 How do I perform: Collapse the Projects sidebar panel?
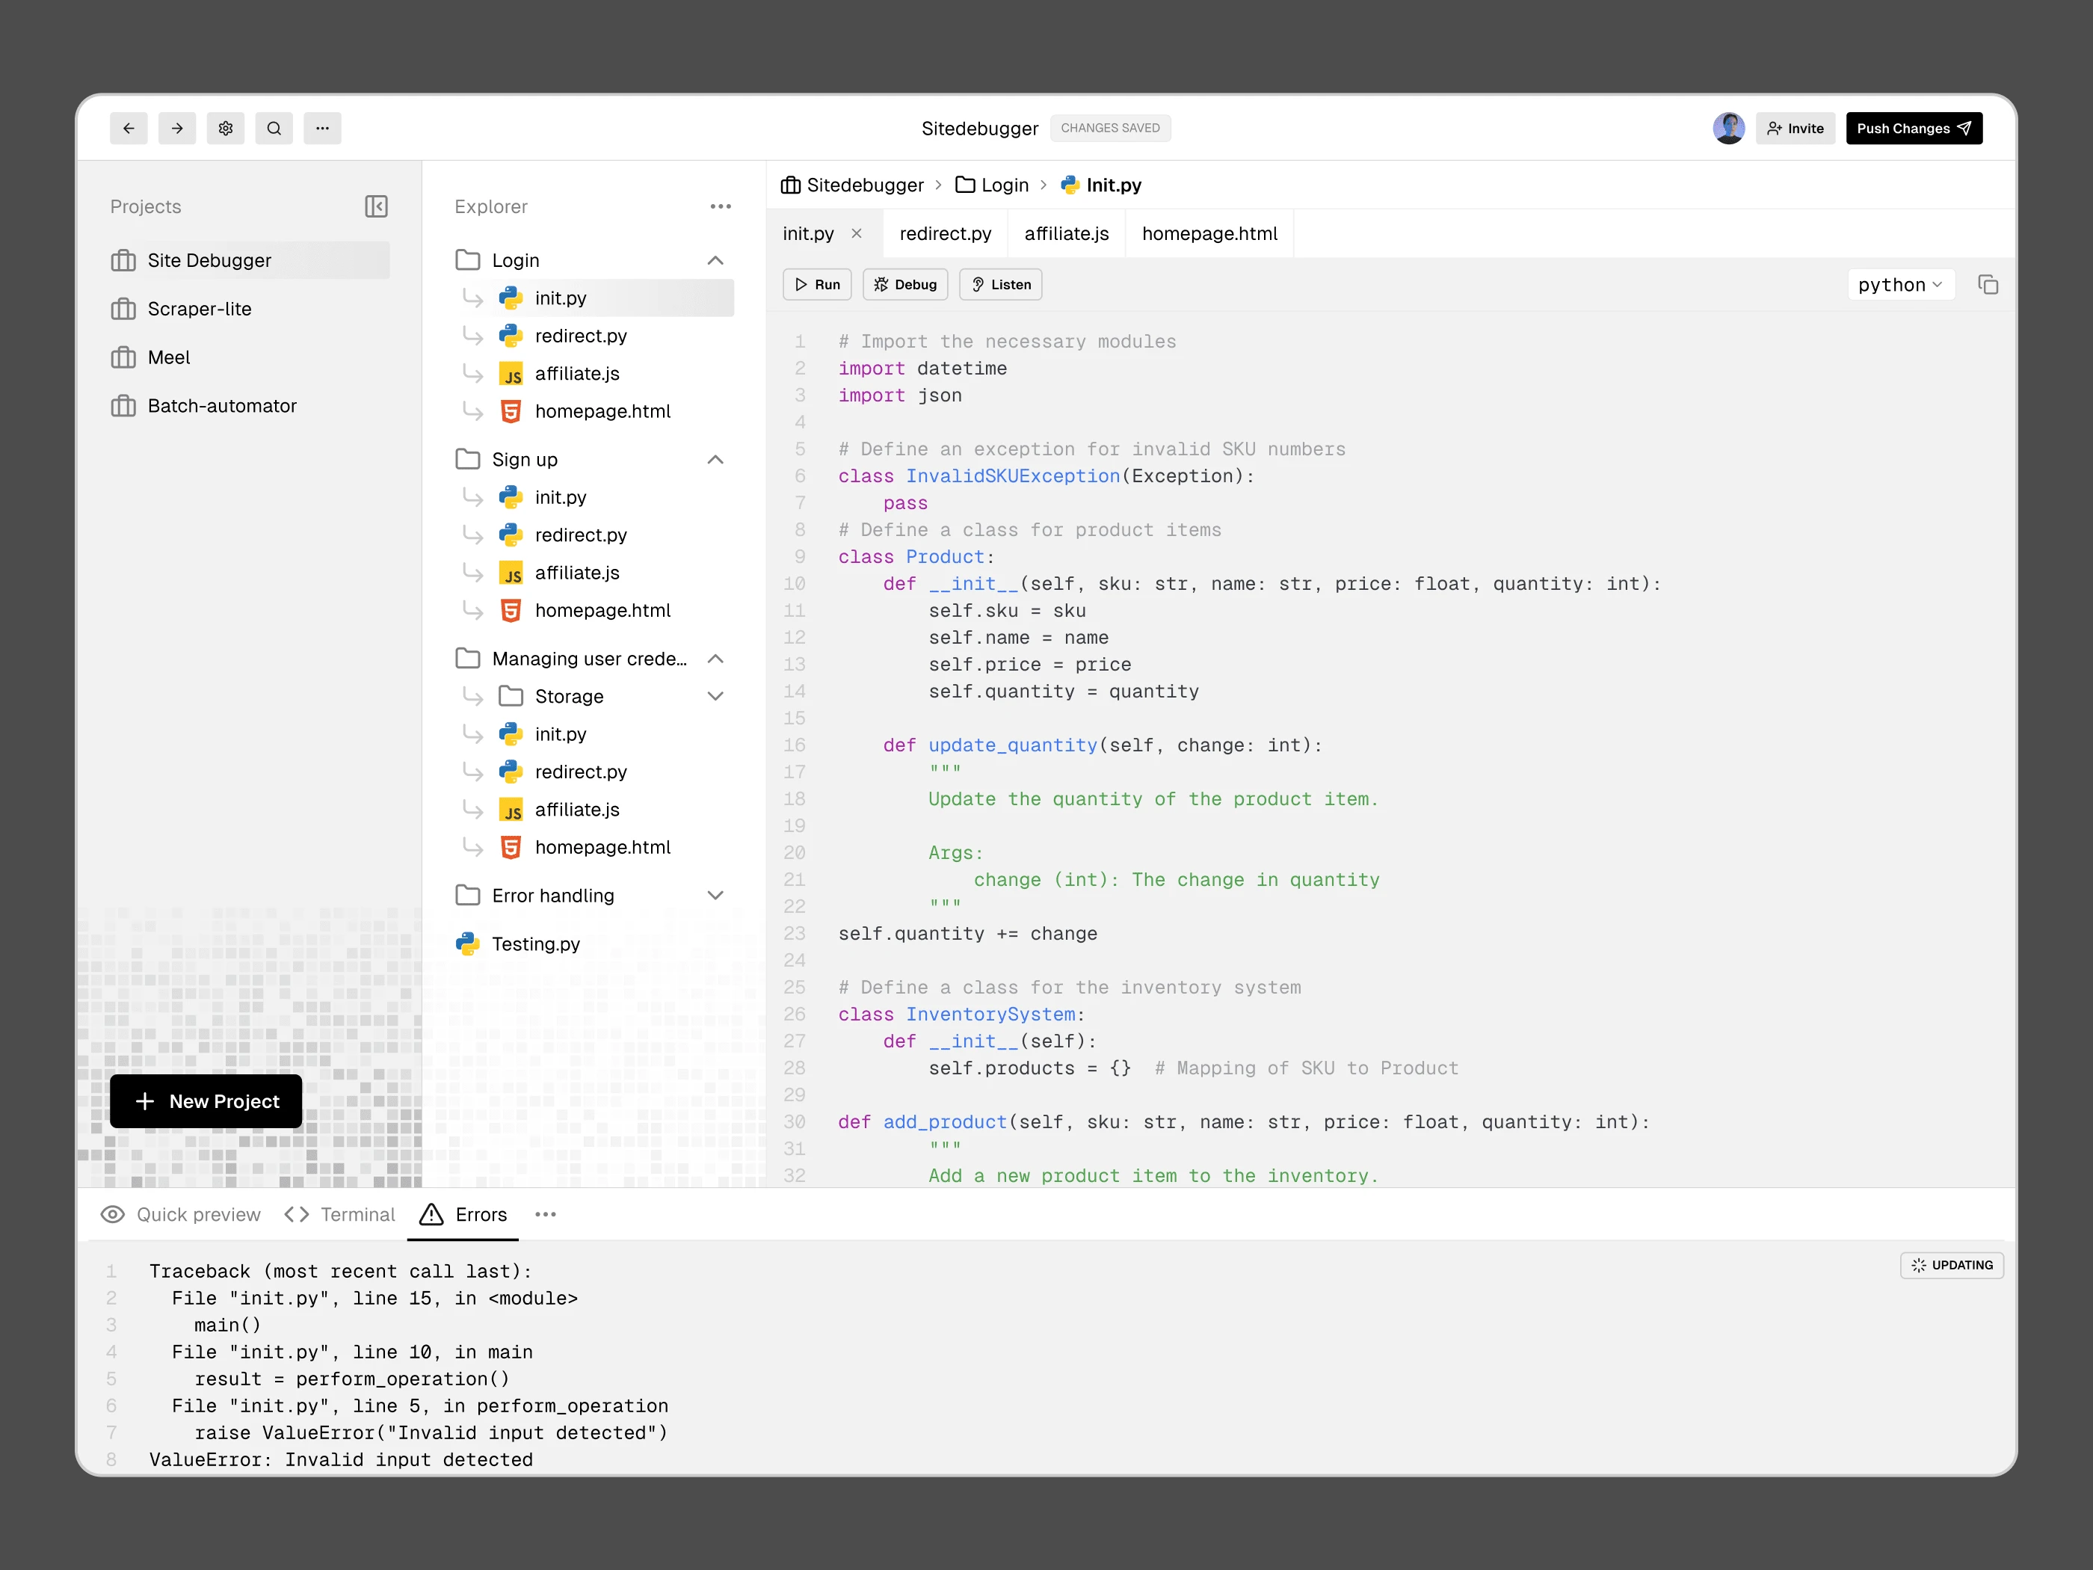[x=376, y=206]
